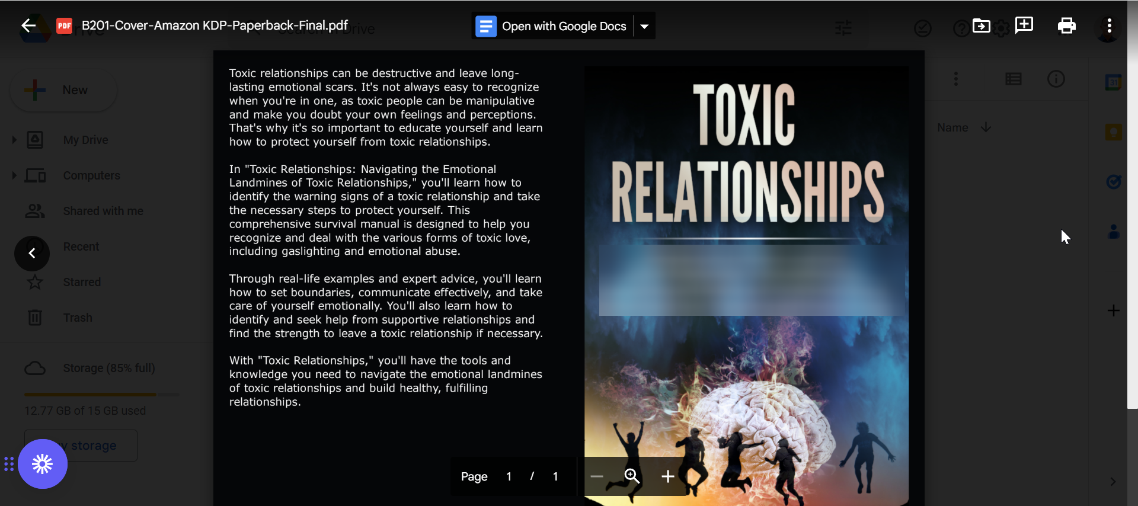Click the Toxic Relationships book cover image
The height and width of the screenshot is (506, 1138).
point(746,285)
